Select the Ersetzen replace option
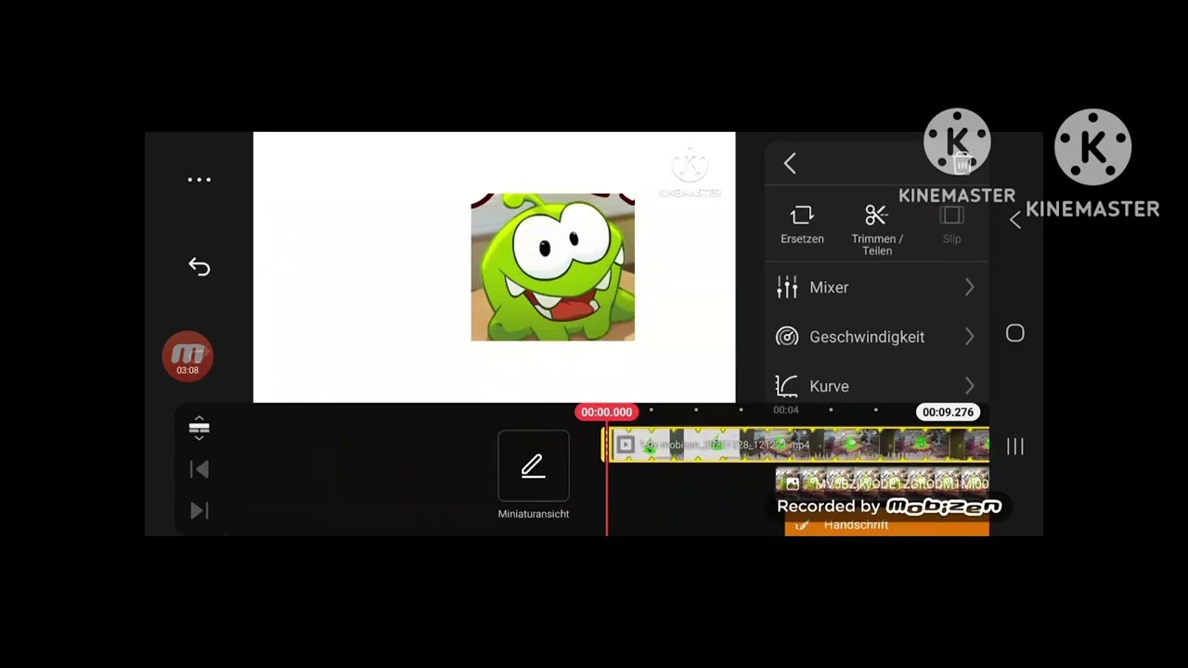1188x668 pixels. (802, 225)
